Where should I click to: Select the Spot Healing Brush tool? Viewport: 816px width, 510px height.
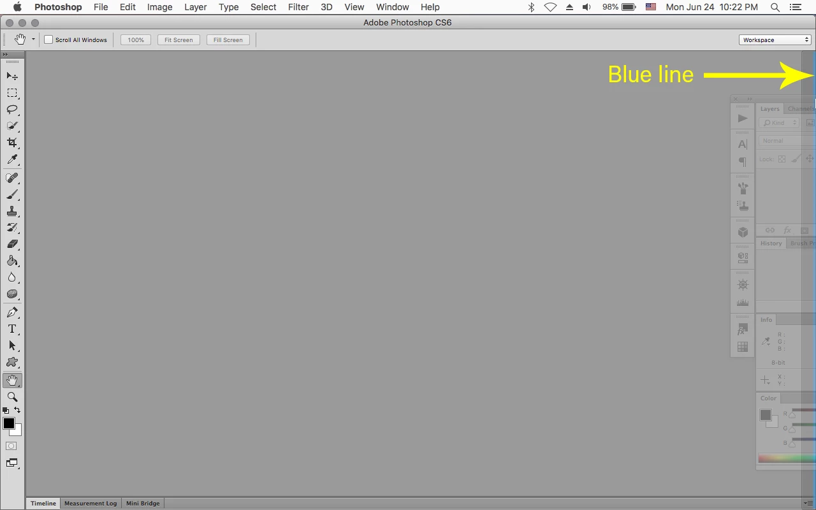coord(12,178)
